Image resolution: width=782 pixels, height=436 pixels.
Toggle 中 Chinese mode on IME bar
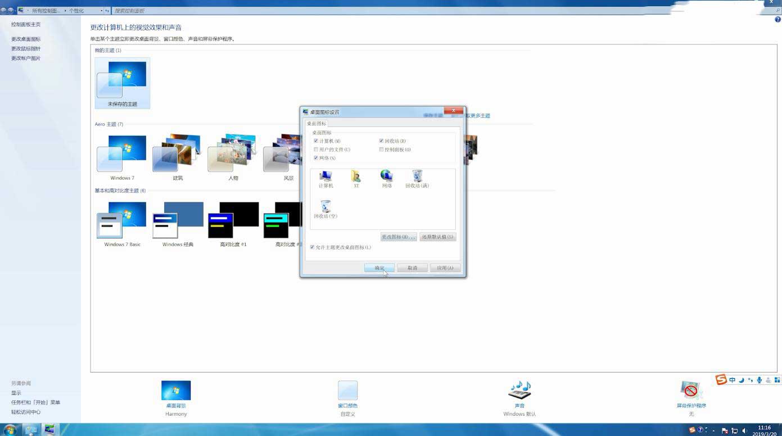point(732,380)
